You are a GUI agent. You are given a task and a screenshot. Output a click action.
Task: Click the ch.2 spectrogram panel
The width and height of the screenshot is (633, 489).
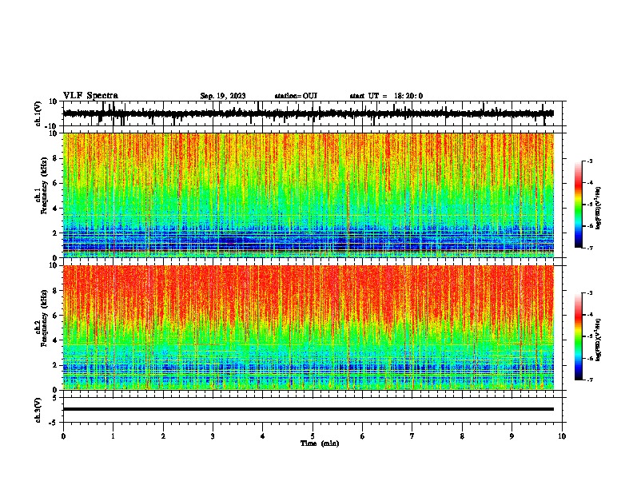[x=309, y=328]
